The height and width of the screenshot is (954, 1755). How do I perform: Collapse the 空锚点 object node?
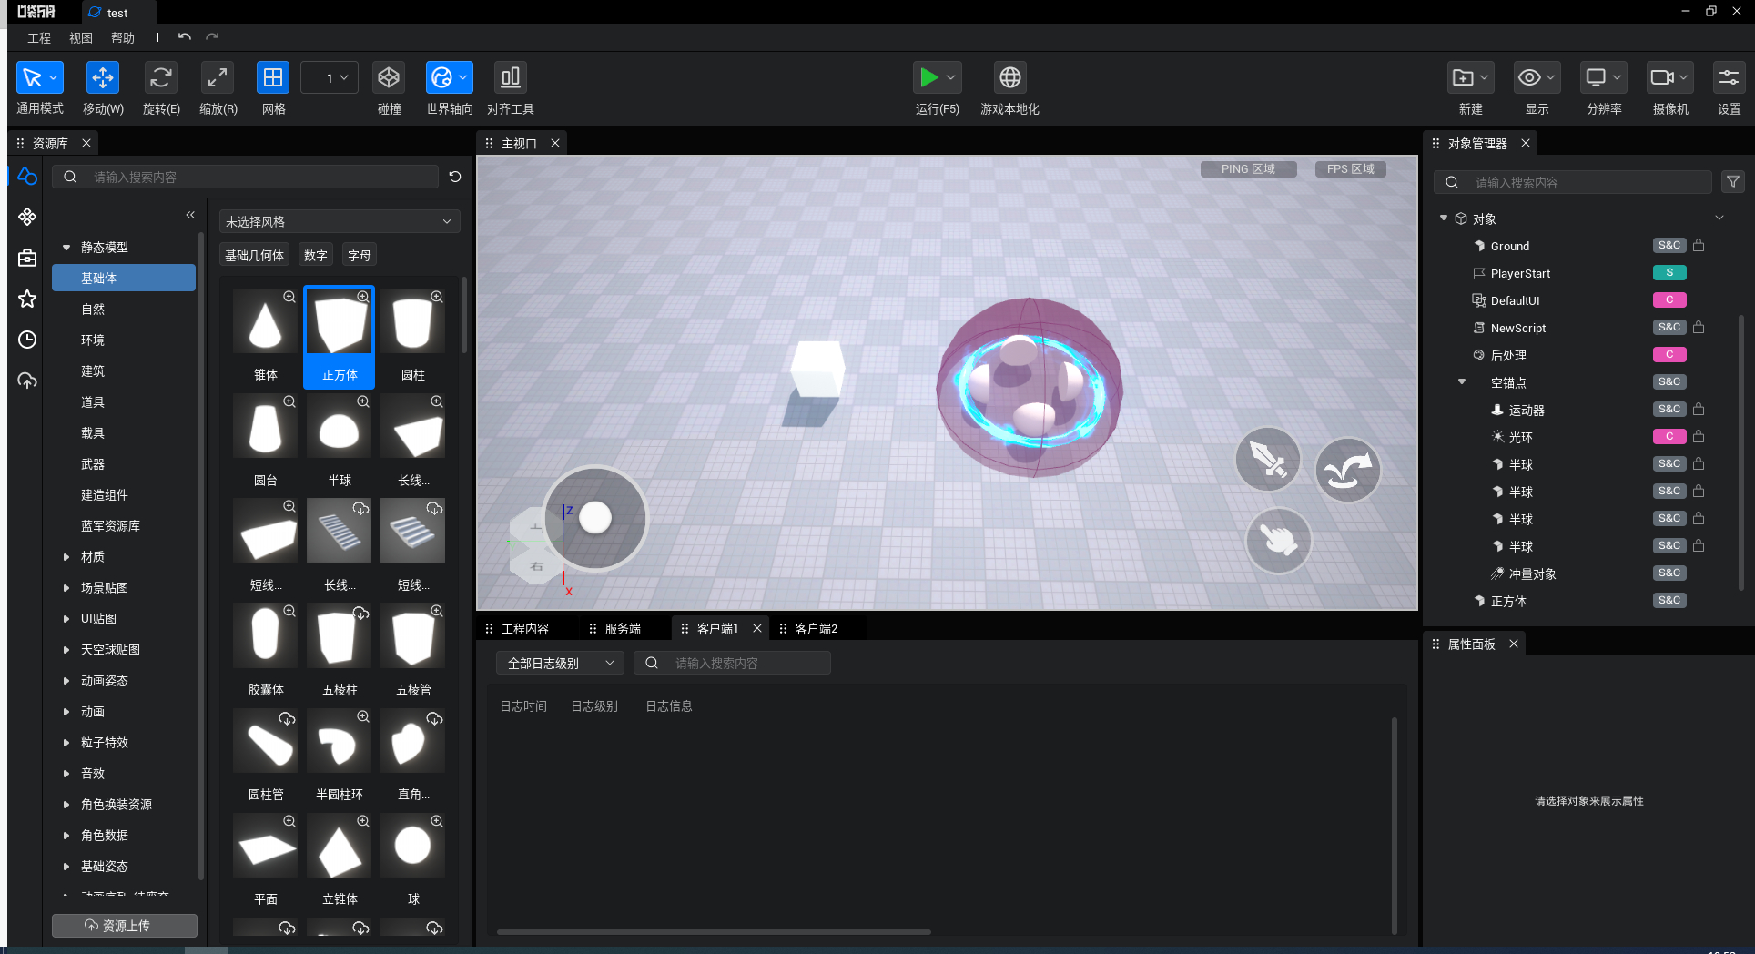coord(1462,382)
